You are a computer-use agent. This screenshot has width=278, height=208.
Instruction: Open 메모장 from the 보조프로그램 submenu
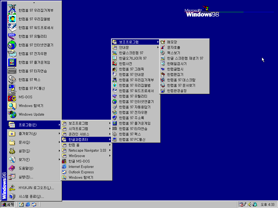tap(184, 42)
